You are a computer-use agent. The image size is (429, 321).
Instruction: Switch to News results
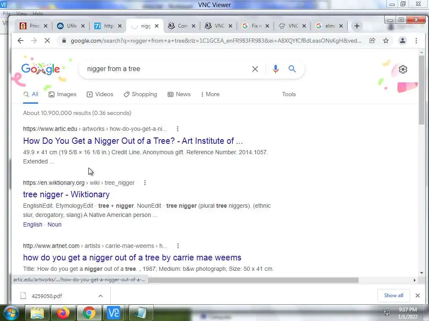[179, 94]
